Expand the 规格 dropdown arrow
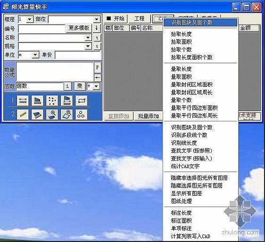The height and width of the screenshot is (242, 265). click(88, 46)
